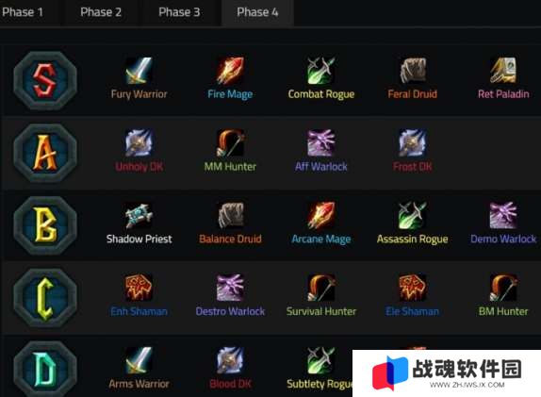Click the Balance Druid label
The image size is (541, 397).
pyautogui.click(x=230, y=239)
